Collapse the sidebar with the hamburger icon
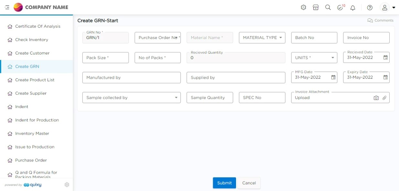 pos(6,7)
